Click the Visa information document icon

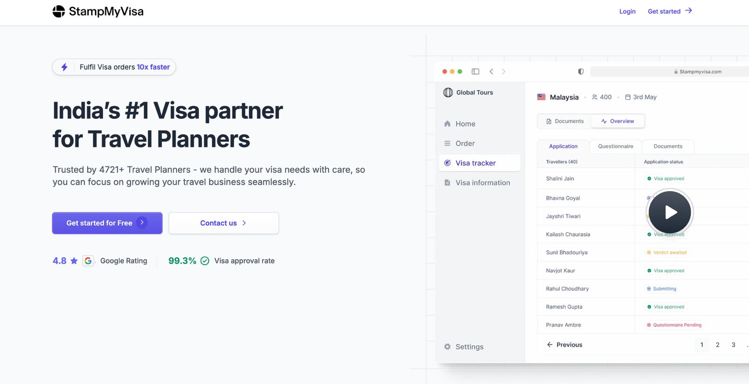pos(447,183)
